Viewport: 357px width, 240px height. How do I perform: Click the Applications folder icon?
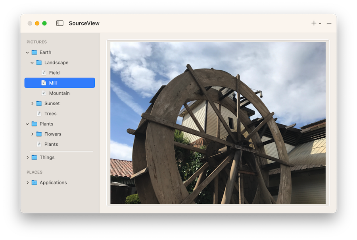[35, 183]
